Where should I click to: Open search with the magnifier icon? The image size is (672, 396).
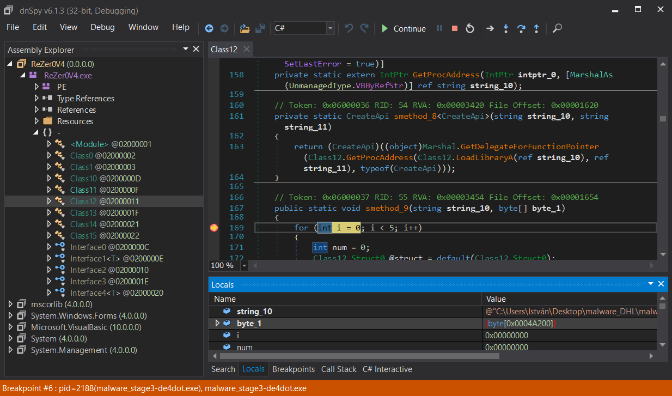(x=557, y=28)
